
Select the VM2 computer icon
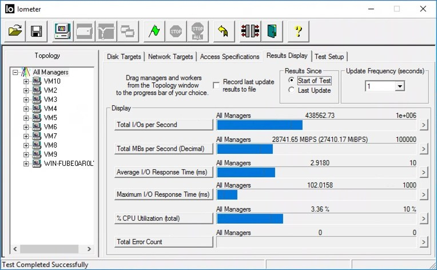coord(37,90)
